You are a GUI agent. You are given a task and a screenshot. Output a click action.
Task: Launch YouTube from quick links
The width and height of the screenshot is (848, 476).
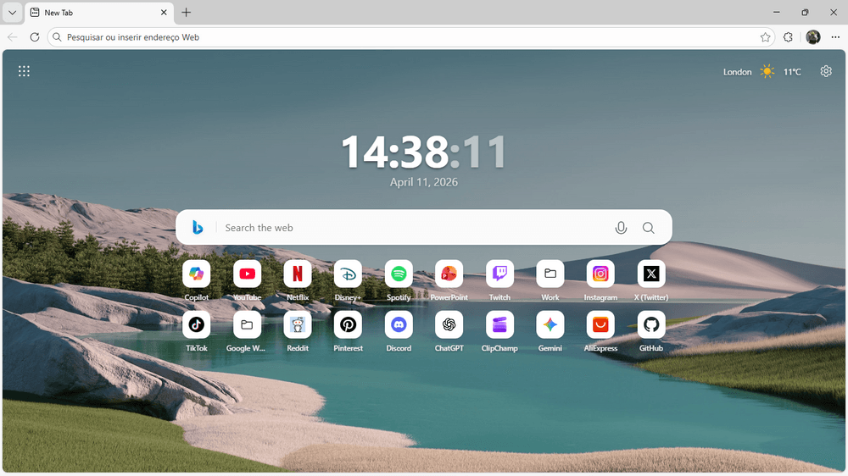[247, 274]
